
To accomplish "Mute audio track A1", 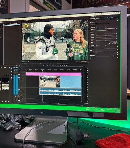I will click(20, 88).
